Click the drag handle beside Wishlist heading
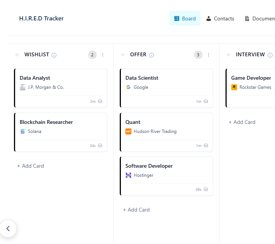 click(x=17, y=55)
